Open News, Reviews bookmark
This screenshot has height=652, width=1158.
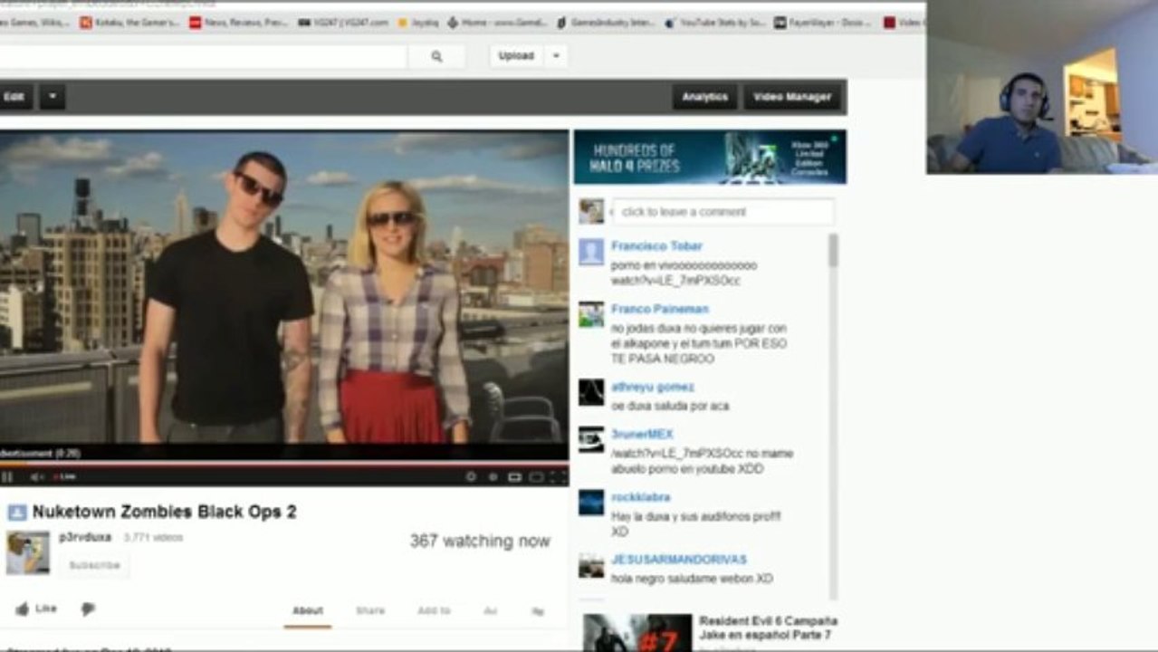pos(238,23)
